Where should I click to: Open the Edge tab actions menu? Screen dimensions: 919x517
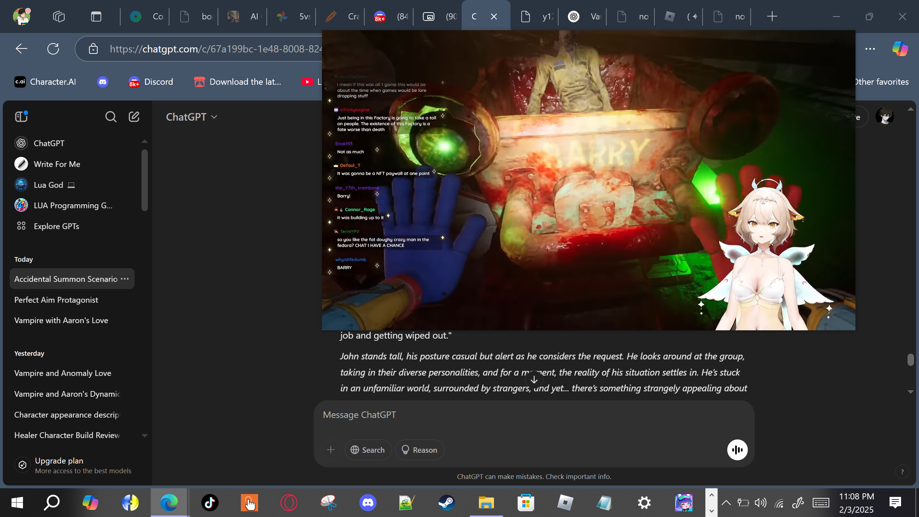[96, 17]
